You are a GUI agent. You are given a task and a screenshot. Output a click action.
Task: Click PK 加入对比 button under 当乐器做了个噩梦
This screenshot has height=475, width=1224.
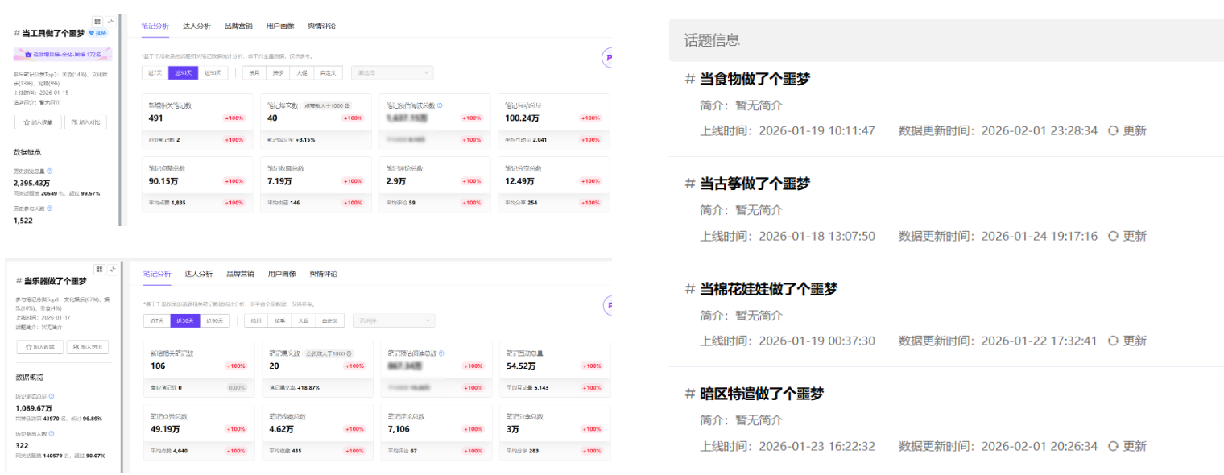pyautogui.click(x=87, y=348)
